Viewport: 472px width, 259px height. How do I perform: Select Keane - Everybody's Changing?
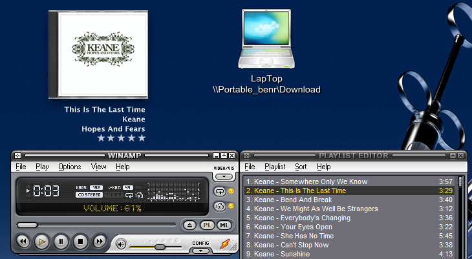pyautogui.click(x=350, y=218)
